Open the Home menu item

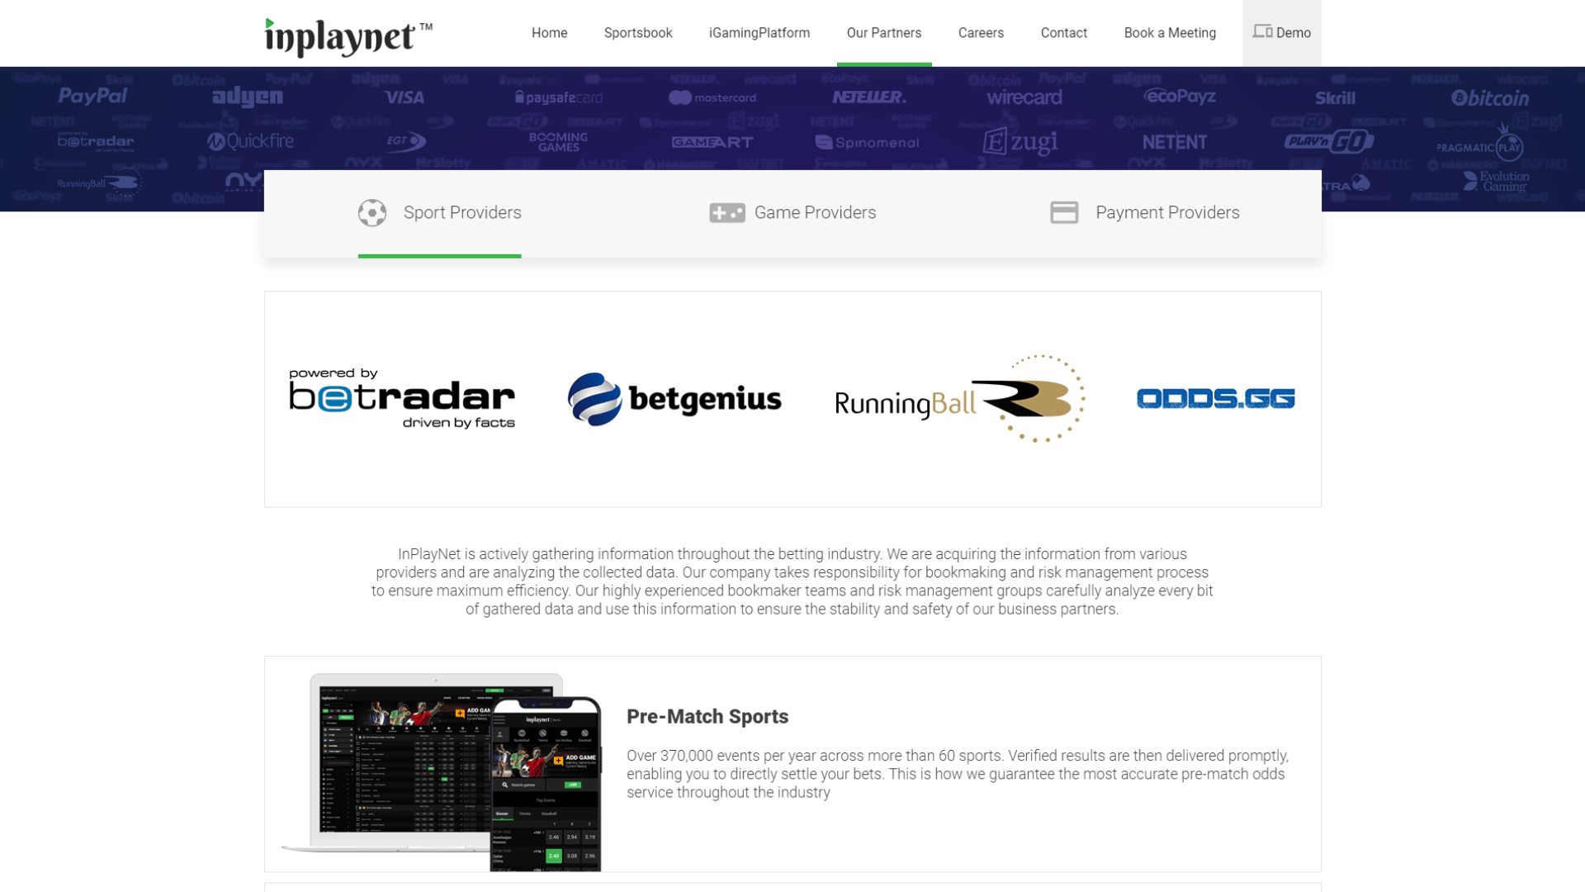(549, 33)
